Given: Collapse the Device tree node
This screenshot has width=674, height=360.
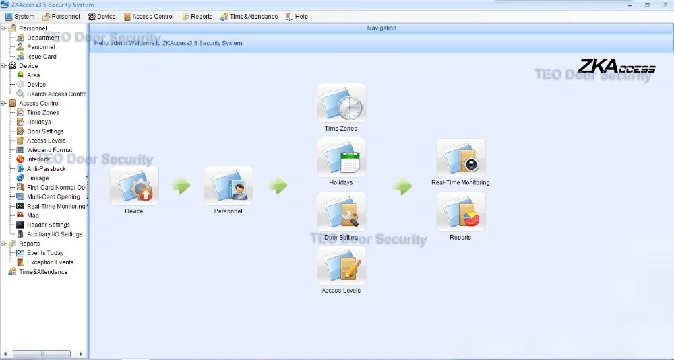Looking at the screenshot, I should pyautogui.click(x=3, y=66).
